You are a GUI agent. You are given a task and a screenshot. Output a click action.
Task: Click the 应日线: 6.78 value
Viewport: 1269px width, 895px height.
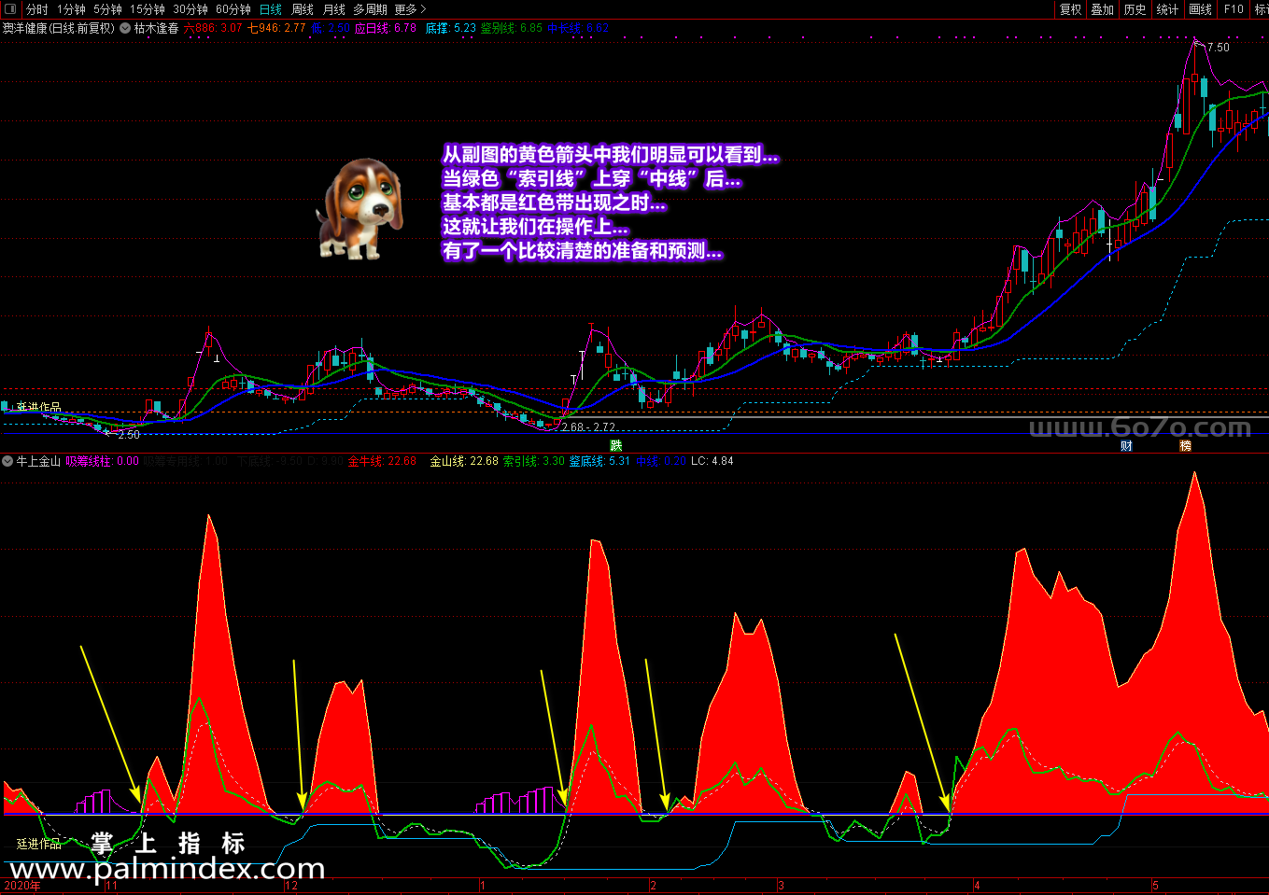(x=386, y=28)
